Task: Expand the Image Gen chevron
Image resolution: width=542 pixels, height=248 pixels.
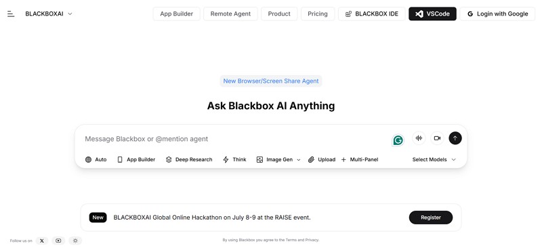Action: [x=299, y=160]
